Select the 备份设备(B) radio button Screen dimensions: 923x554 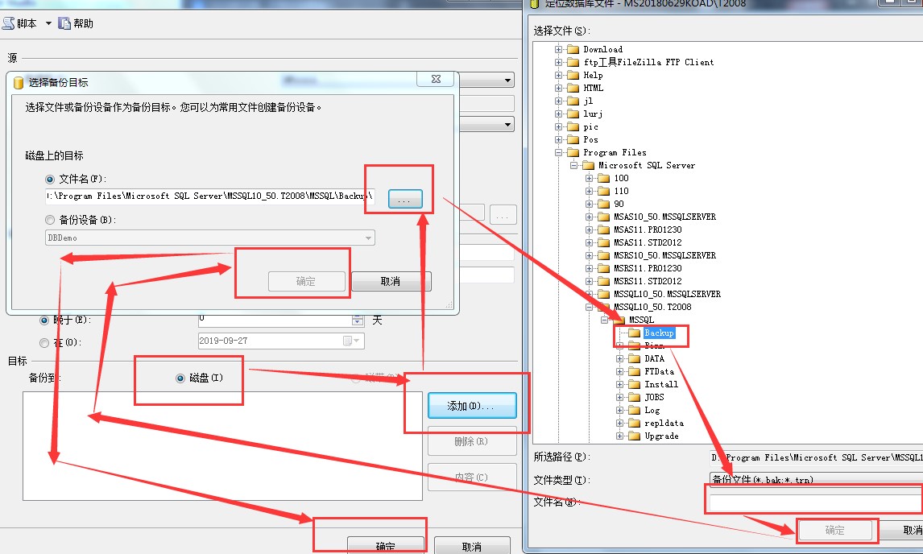50,220
